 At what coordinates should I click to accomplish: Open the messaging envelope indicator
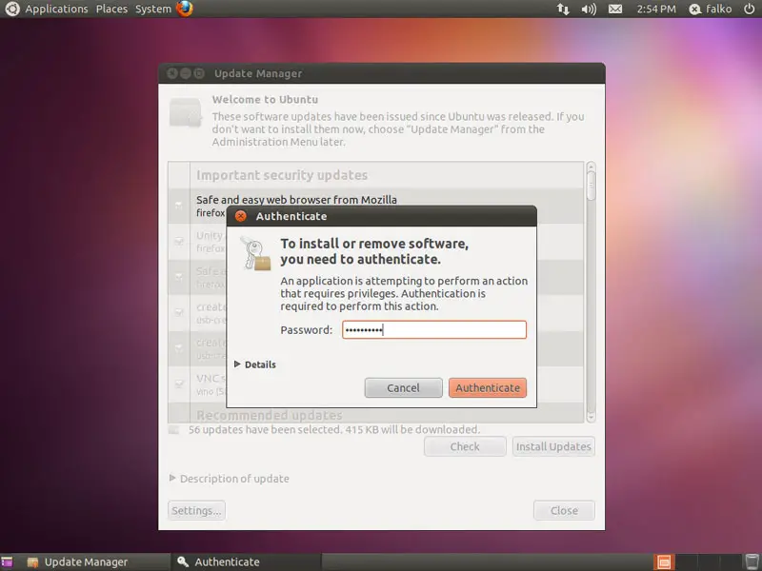615,9
